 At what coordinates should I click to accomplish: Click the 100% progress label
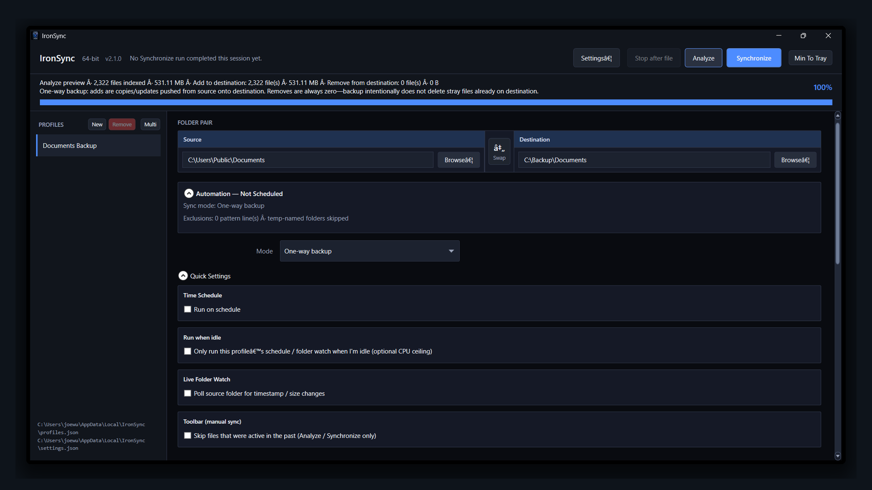click(x=822, y=87)
